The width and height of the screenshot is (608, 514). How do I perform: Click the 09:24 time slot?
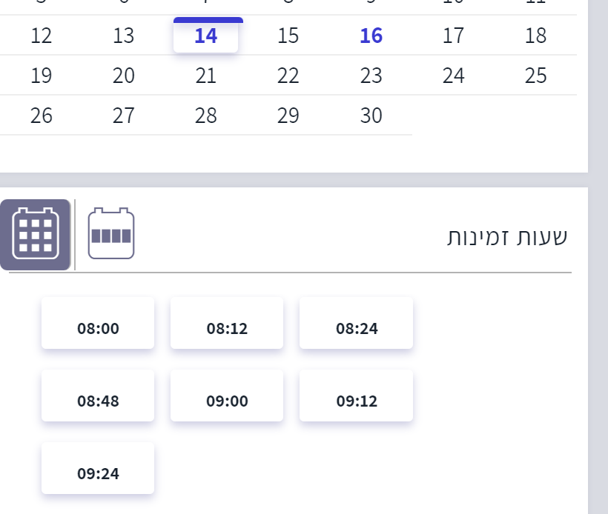[x=98, y=473]
